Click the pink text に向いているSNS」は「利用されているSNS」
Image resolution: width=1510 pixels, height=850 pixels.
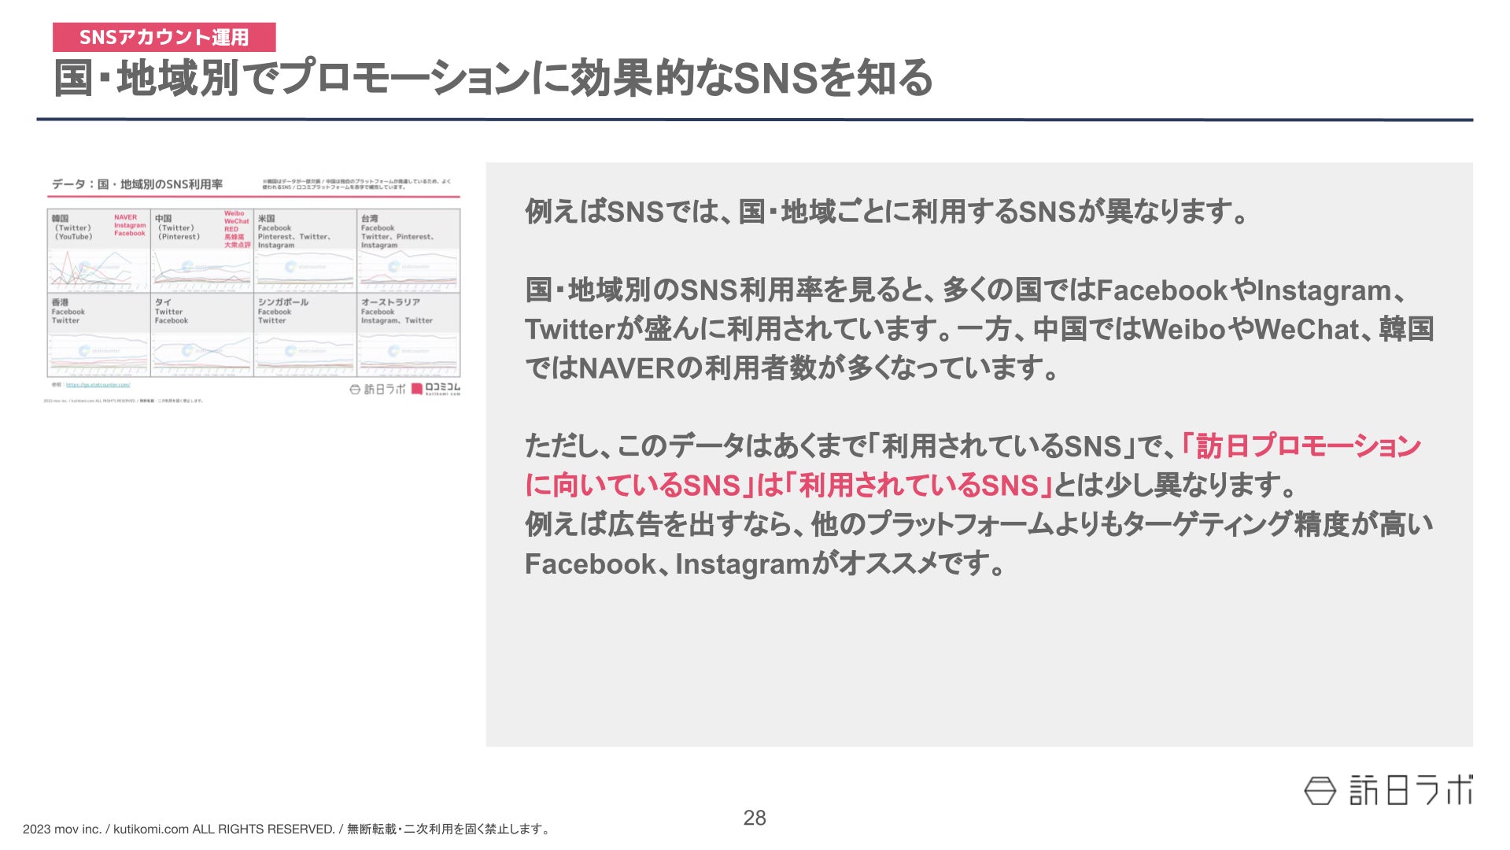789,486
